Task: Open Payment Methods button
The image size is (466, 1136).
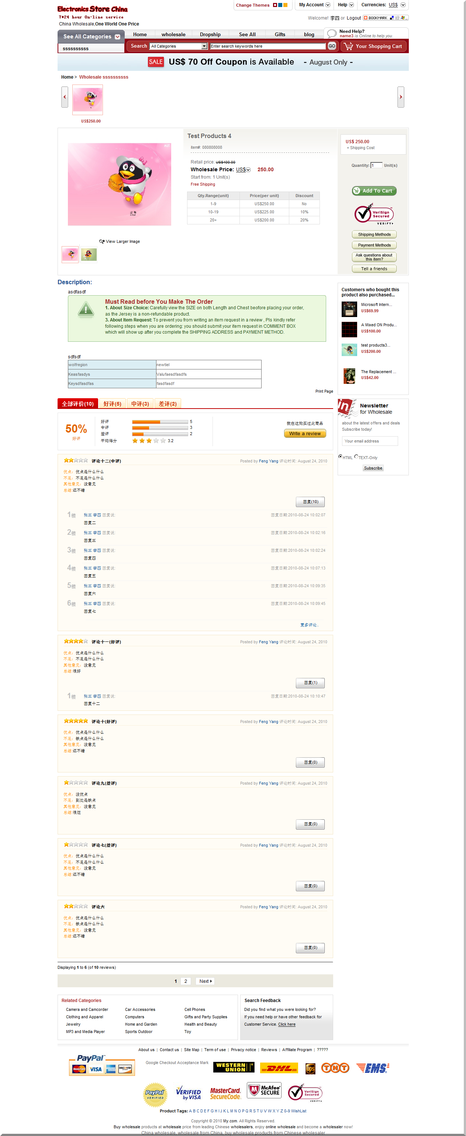Action: 374,245
